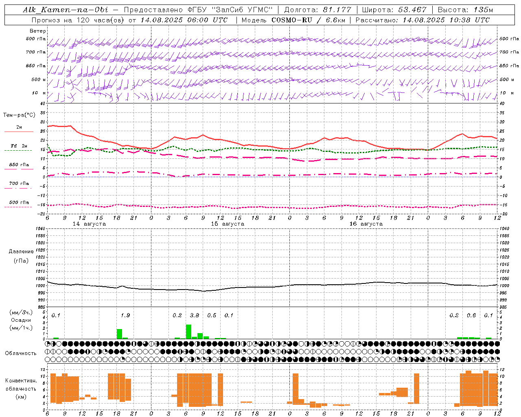The width and height of the screenshot is (521, 417).
Task: Click the green precipitation bar under 1.9
Action: (x=119, y=334)
